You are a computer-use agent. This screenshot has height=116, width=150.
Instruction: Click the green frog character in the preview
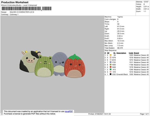[x=44, y=66]
